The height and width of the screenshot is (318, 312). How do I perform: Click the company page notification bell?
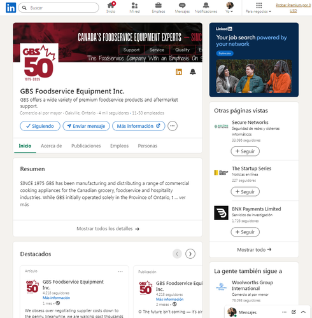(x=193, y=72)
